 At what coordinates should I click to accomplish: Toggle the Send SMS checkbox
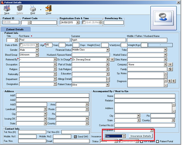76,137
